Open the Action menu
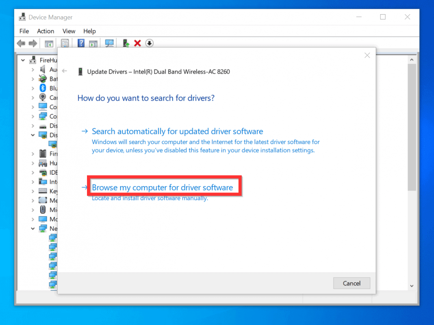434x325 pixels. (46, 31)
